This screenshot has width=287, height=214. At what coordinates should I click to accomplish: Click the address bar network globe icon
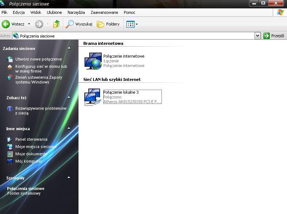point(16,36)
